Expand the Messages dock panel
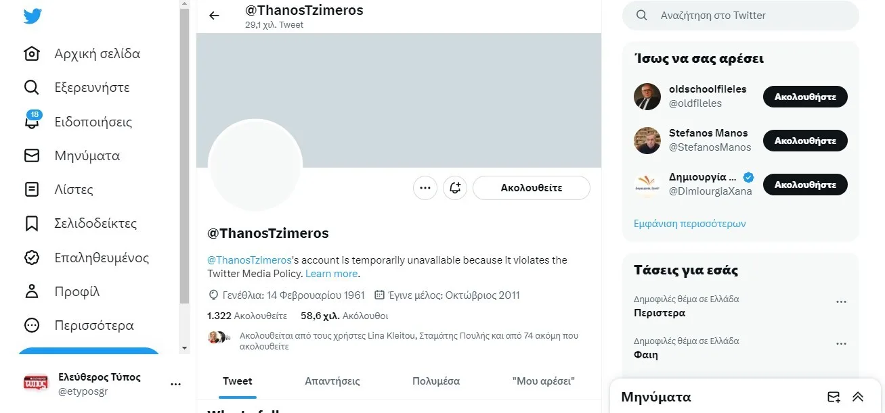This screenshot has width=885, height=413. point(858,397)
